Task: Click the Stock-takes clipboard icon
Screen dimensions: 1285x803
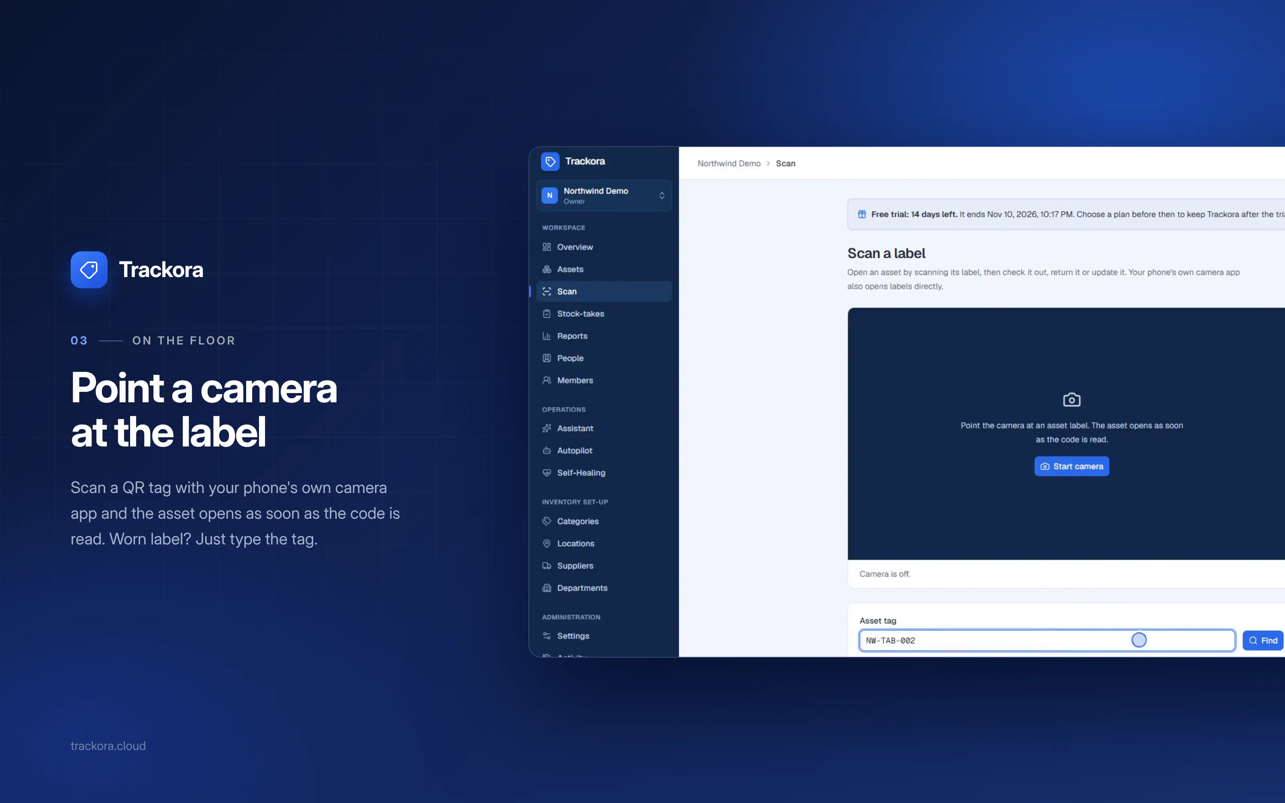Action: click(x=547, y=314)
